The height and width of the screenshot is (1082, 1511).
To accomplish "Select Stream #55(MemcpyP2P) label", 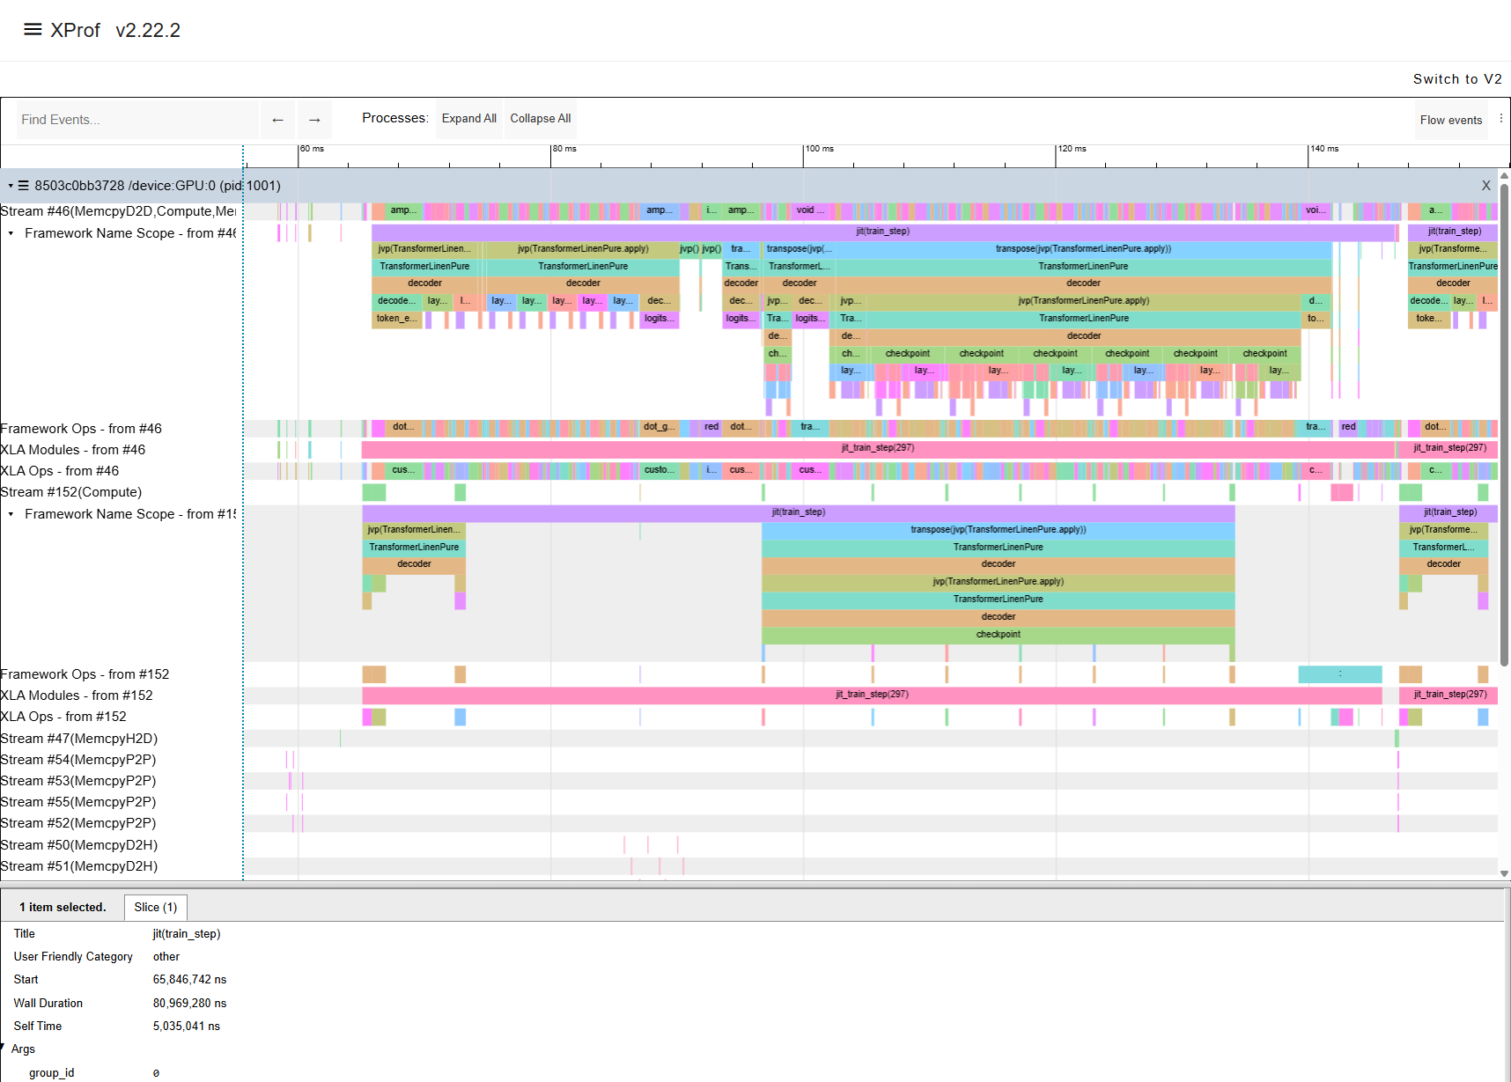I will tap(78, 802).
